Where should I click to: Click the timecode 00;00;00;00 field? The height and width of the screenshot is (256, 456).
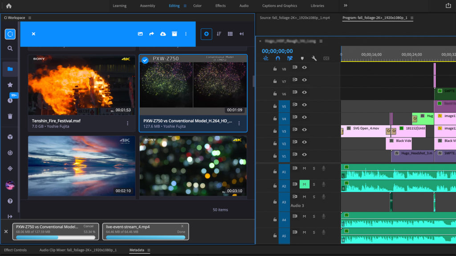tap(277, 51)
